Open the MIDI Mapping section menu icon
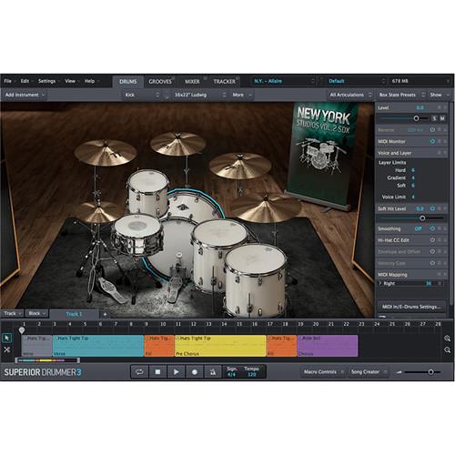 pos(439,274)
